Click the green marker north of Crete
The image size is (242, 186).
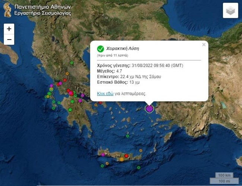[128, 136]
